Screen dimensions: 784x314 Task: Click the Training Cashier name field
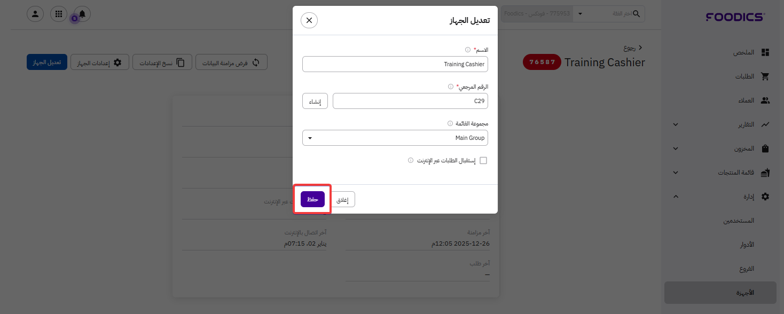click(395, 64)
